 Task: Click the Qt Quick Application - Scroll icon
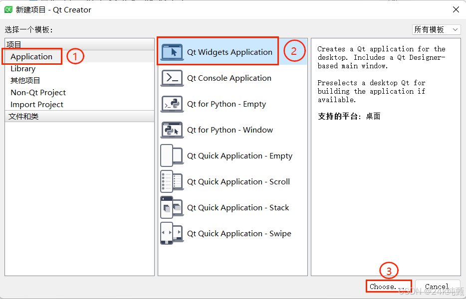point(172,182)
